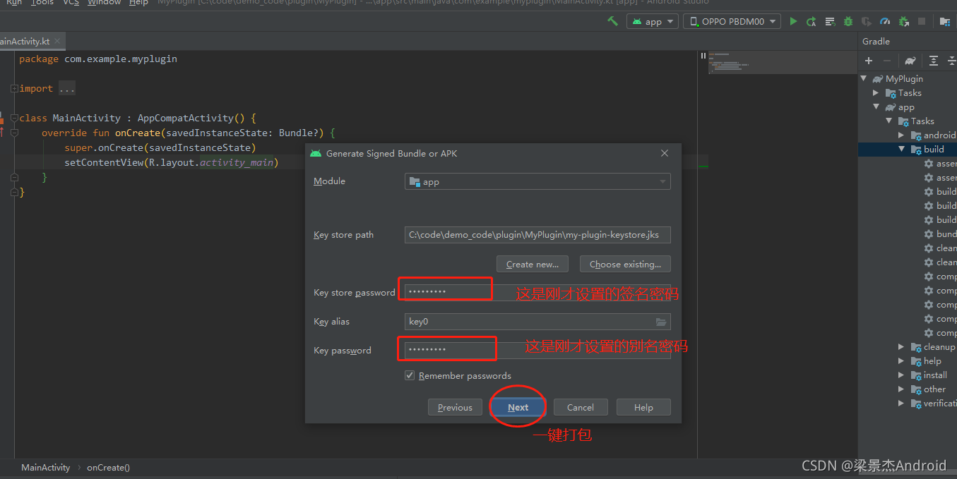Click Expand All in the Gradle panel
Viewport: 957px width, 479px height.
933,61
